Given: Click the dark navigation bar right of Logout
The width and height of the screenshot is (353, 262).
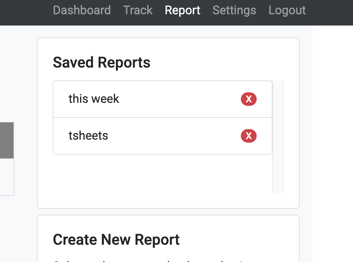Looking at the screenshot, I should coord(330,12).
